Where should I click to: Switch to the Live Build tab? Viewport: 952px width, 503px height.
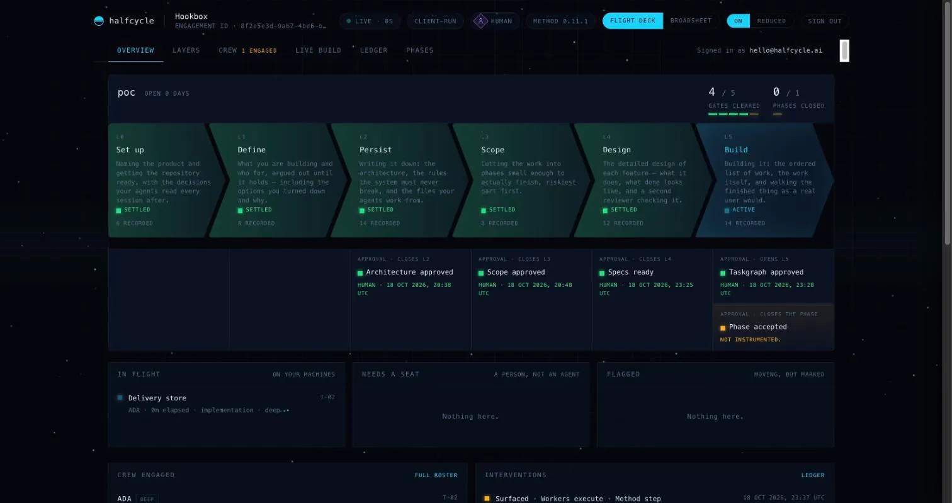click(318, 50)
